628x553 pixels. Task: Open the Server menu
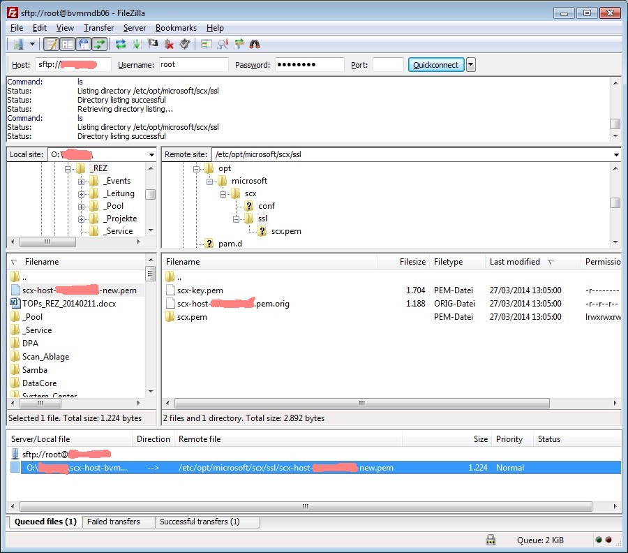click(x=135, y=28)
